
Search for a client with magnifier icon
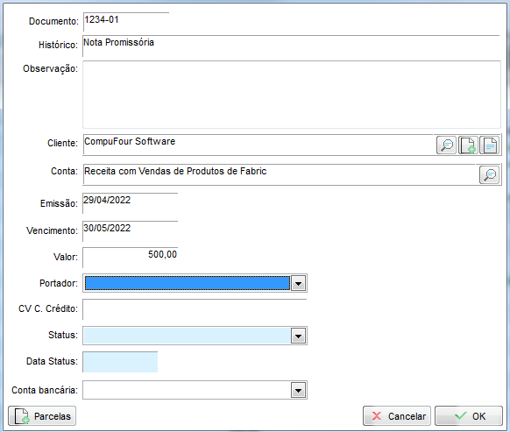446,145
